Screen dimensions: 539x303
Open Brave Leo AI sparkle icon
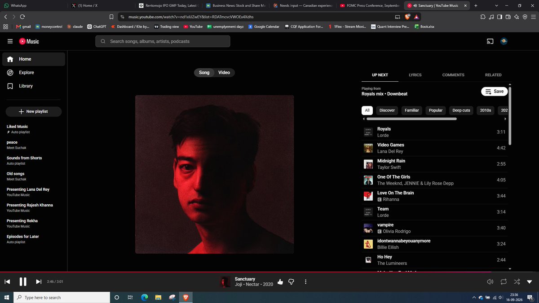point(517,17)
